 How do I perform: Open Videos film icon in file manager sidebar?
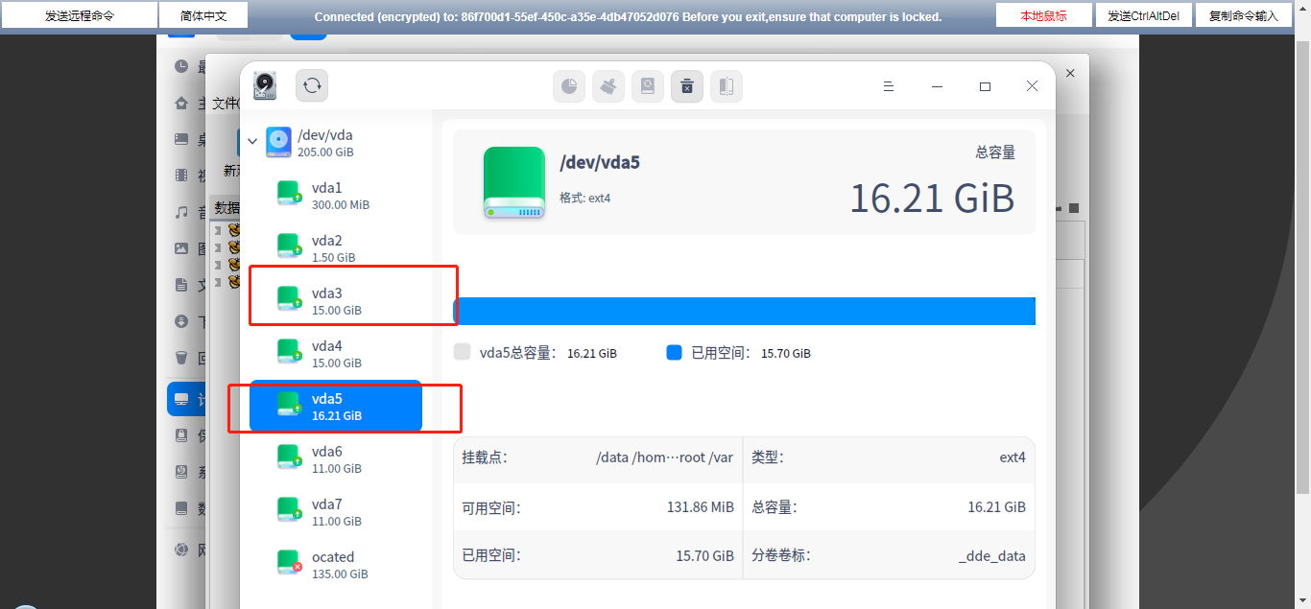(x=181, y=176)
